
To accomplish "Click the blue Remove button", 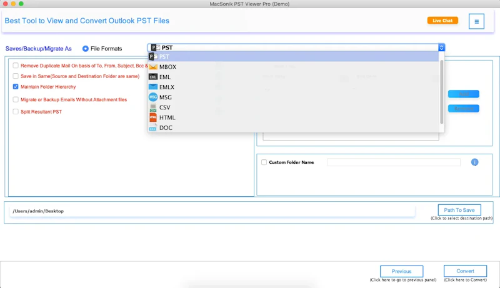I will (x=464, y=109).
